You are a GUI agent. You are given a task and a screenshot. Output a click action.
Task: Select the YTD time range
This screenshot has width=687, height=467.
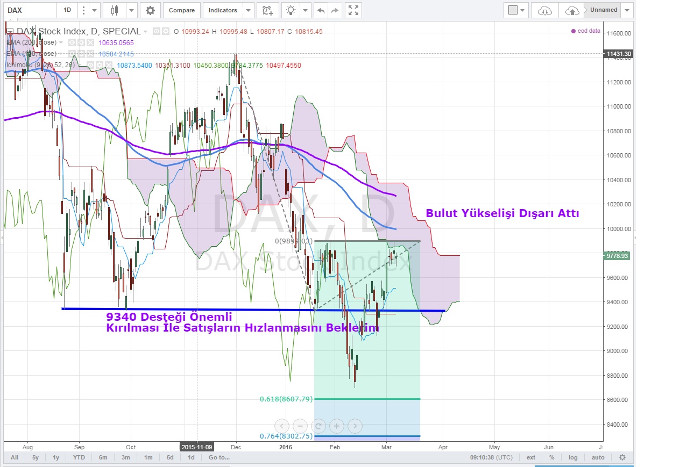[x=79, y=457]
